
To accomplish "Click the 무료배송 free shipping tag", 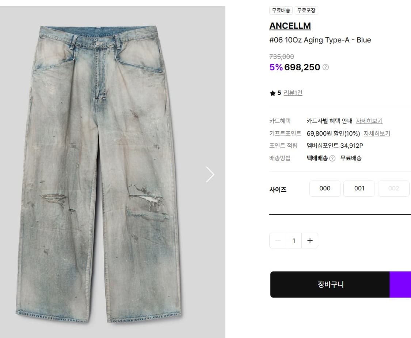I will 281,11.
